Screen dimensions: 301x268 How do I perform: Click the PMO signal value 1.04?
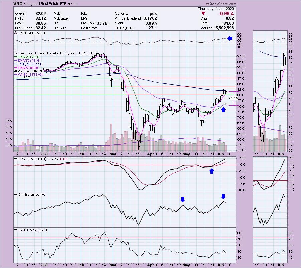(63, 159)
